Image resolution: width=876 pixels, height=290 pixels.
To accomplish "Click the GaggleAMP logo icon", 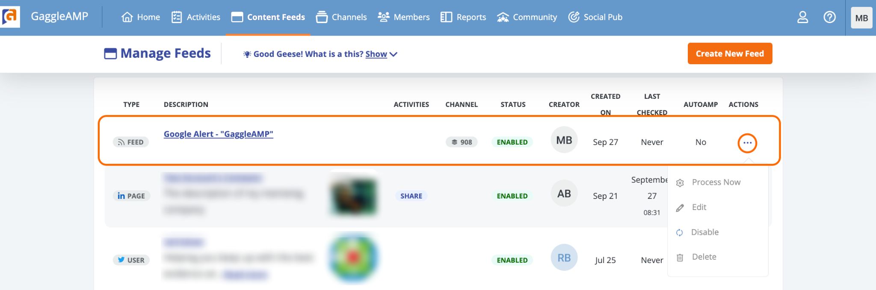I will click(x=10, y=17).
